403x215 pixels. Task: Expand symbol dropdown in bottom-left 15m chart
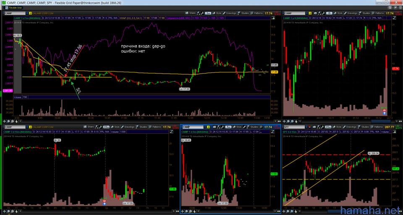coord(27,127)
